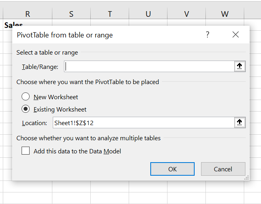Click inside the Table/Range input field

coord(148,67)
